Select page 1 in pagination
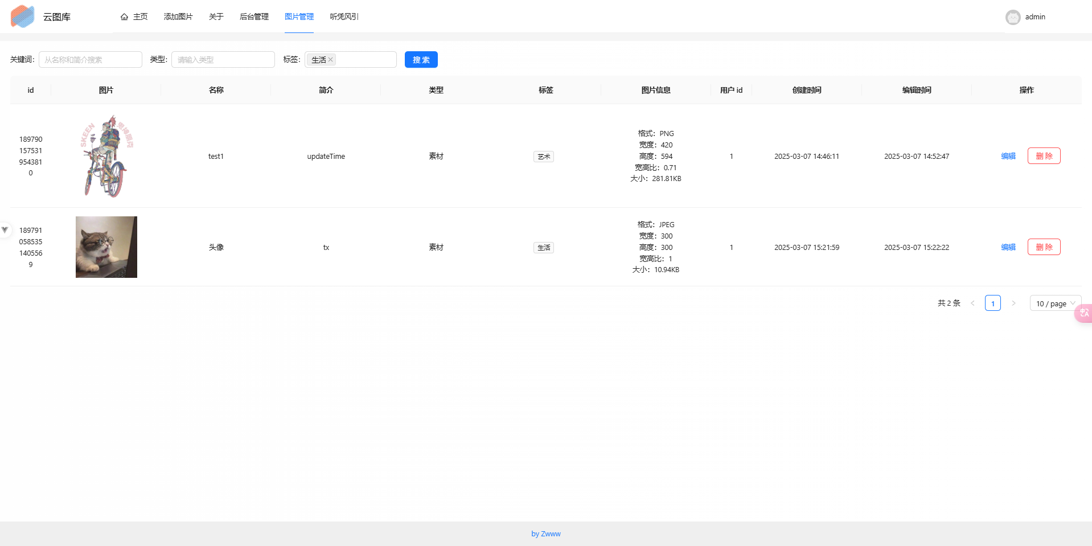This screenshot has width=1092, height=546. [x=993, y=303]
